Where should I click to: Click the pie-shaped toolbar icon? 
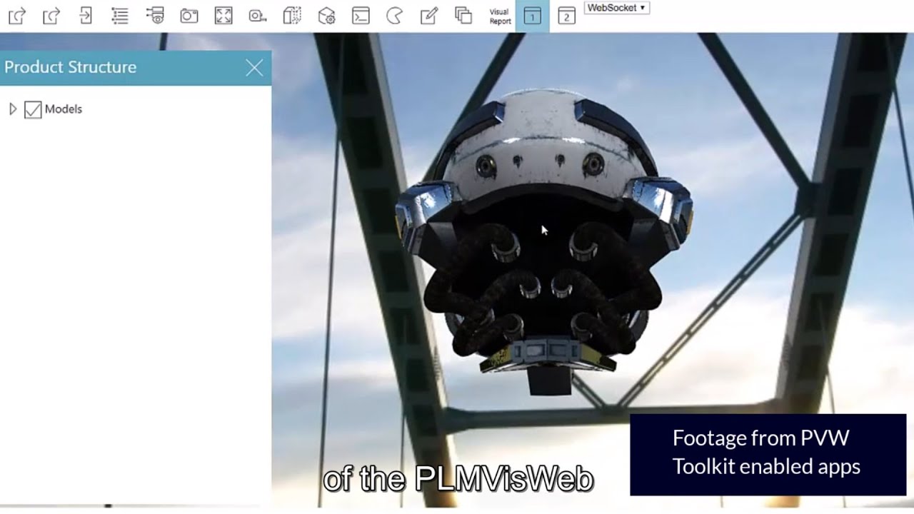point(394,16)
